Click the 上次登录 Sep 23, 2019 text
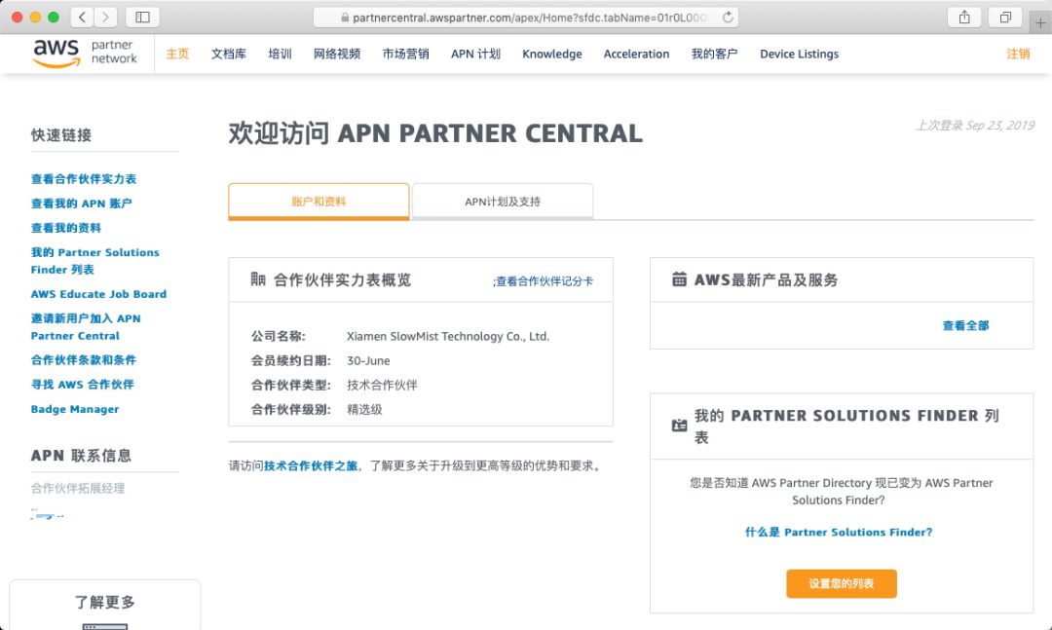The width and height of the screenshot is (1052, 630). (975, 126)
